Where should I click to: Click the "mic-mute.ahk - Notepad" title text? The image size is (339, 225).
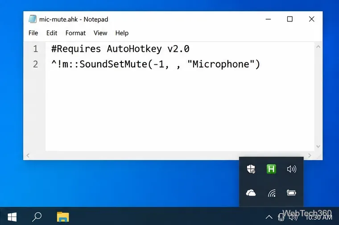click(x=74, y=19)
